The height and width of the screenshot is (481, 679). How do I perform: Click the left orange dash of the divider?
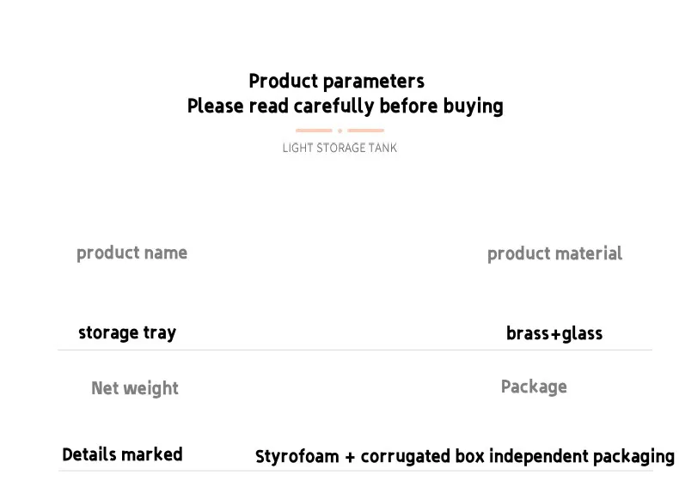314,131
